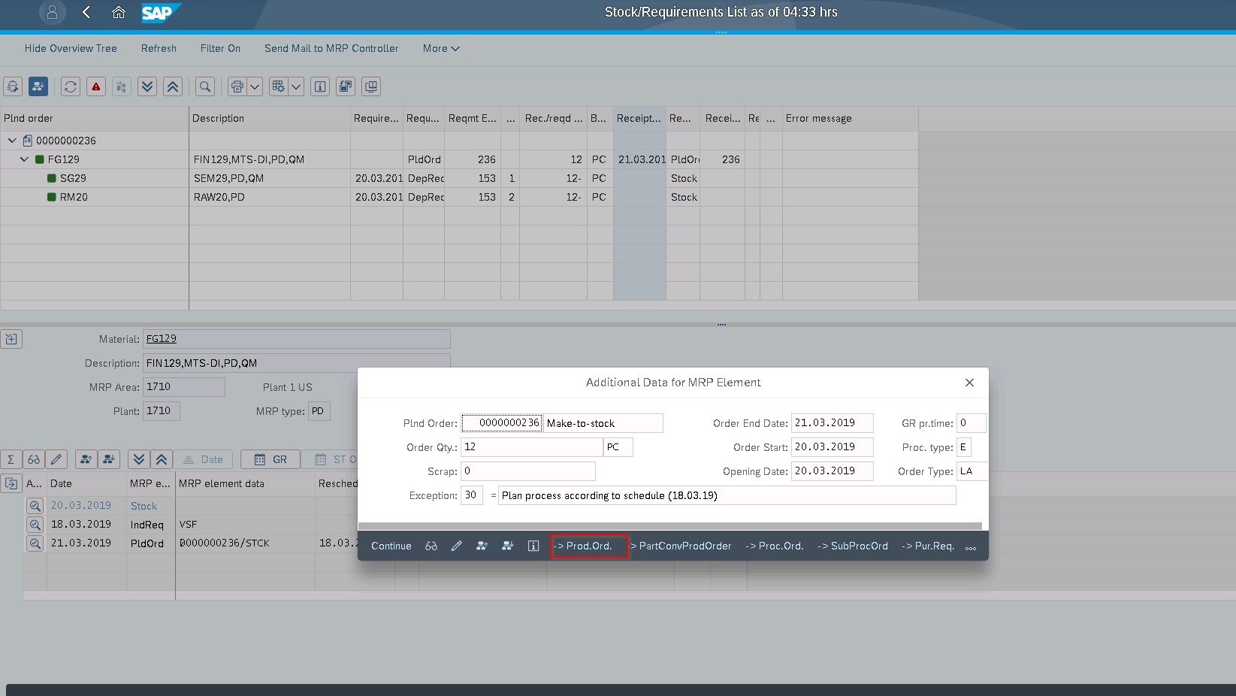
Task: Click the order tree toggle icon (blue highlighted)
Action: tap(38, 86)
